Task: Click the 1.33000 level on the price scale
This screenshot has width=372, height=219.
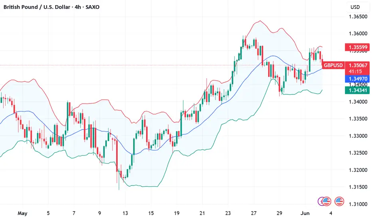Action: click(x=358, y=136)
